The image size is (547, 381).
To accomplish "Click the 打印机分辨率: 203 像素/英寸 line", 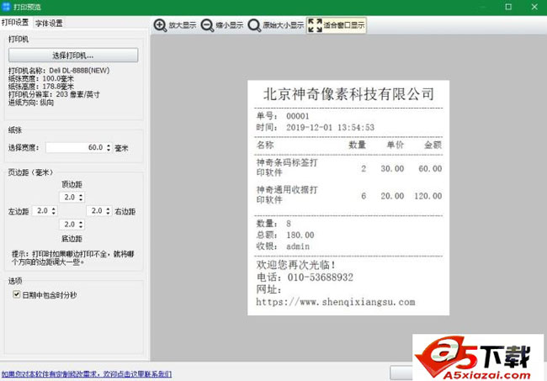I will pyautogui.click(x=54, y=94).
